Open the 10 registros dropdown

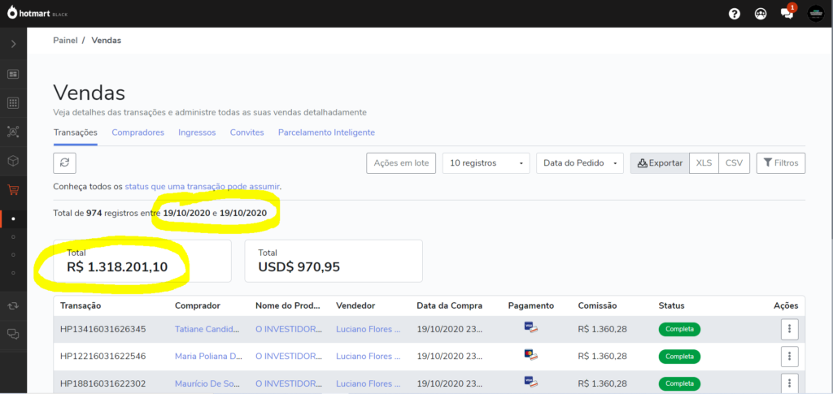point(486,162)
